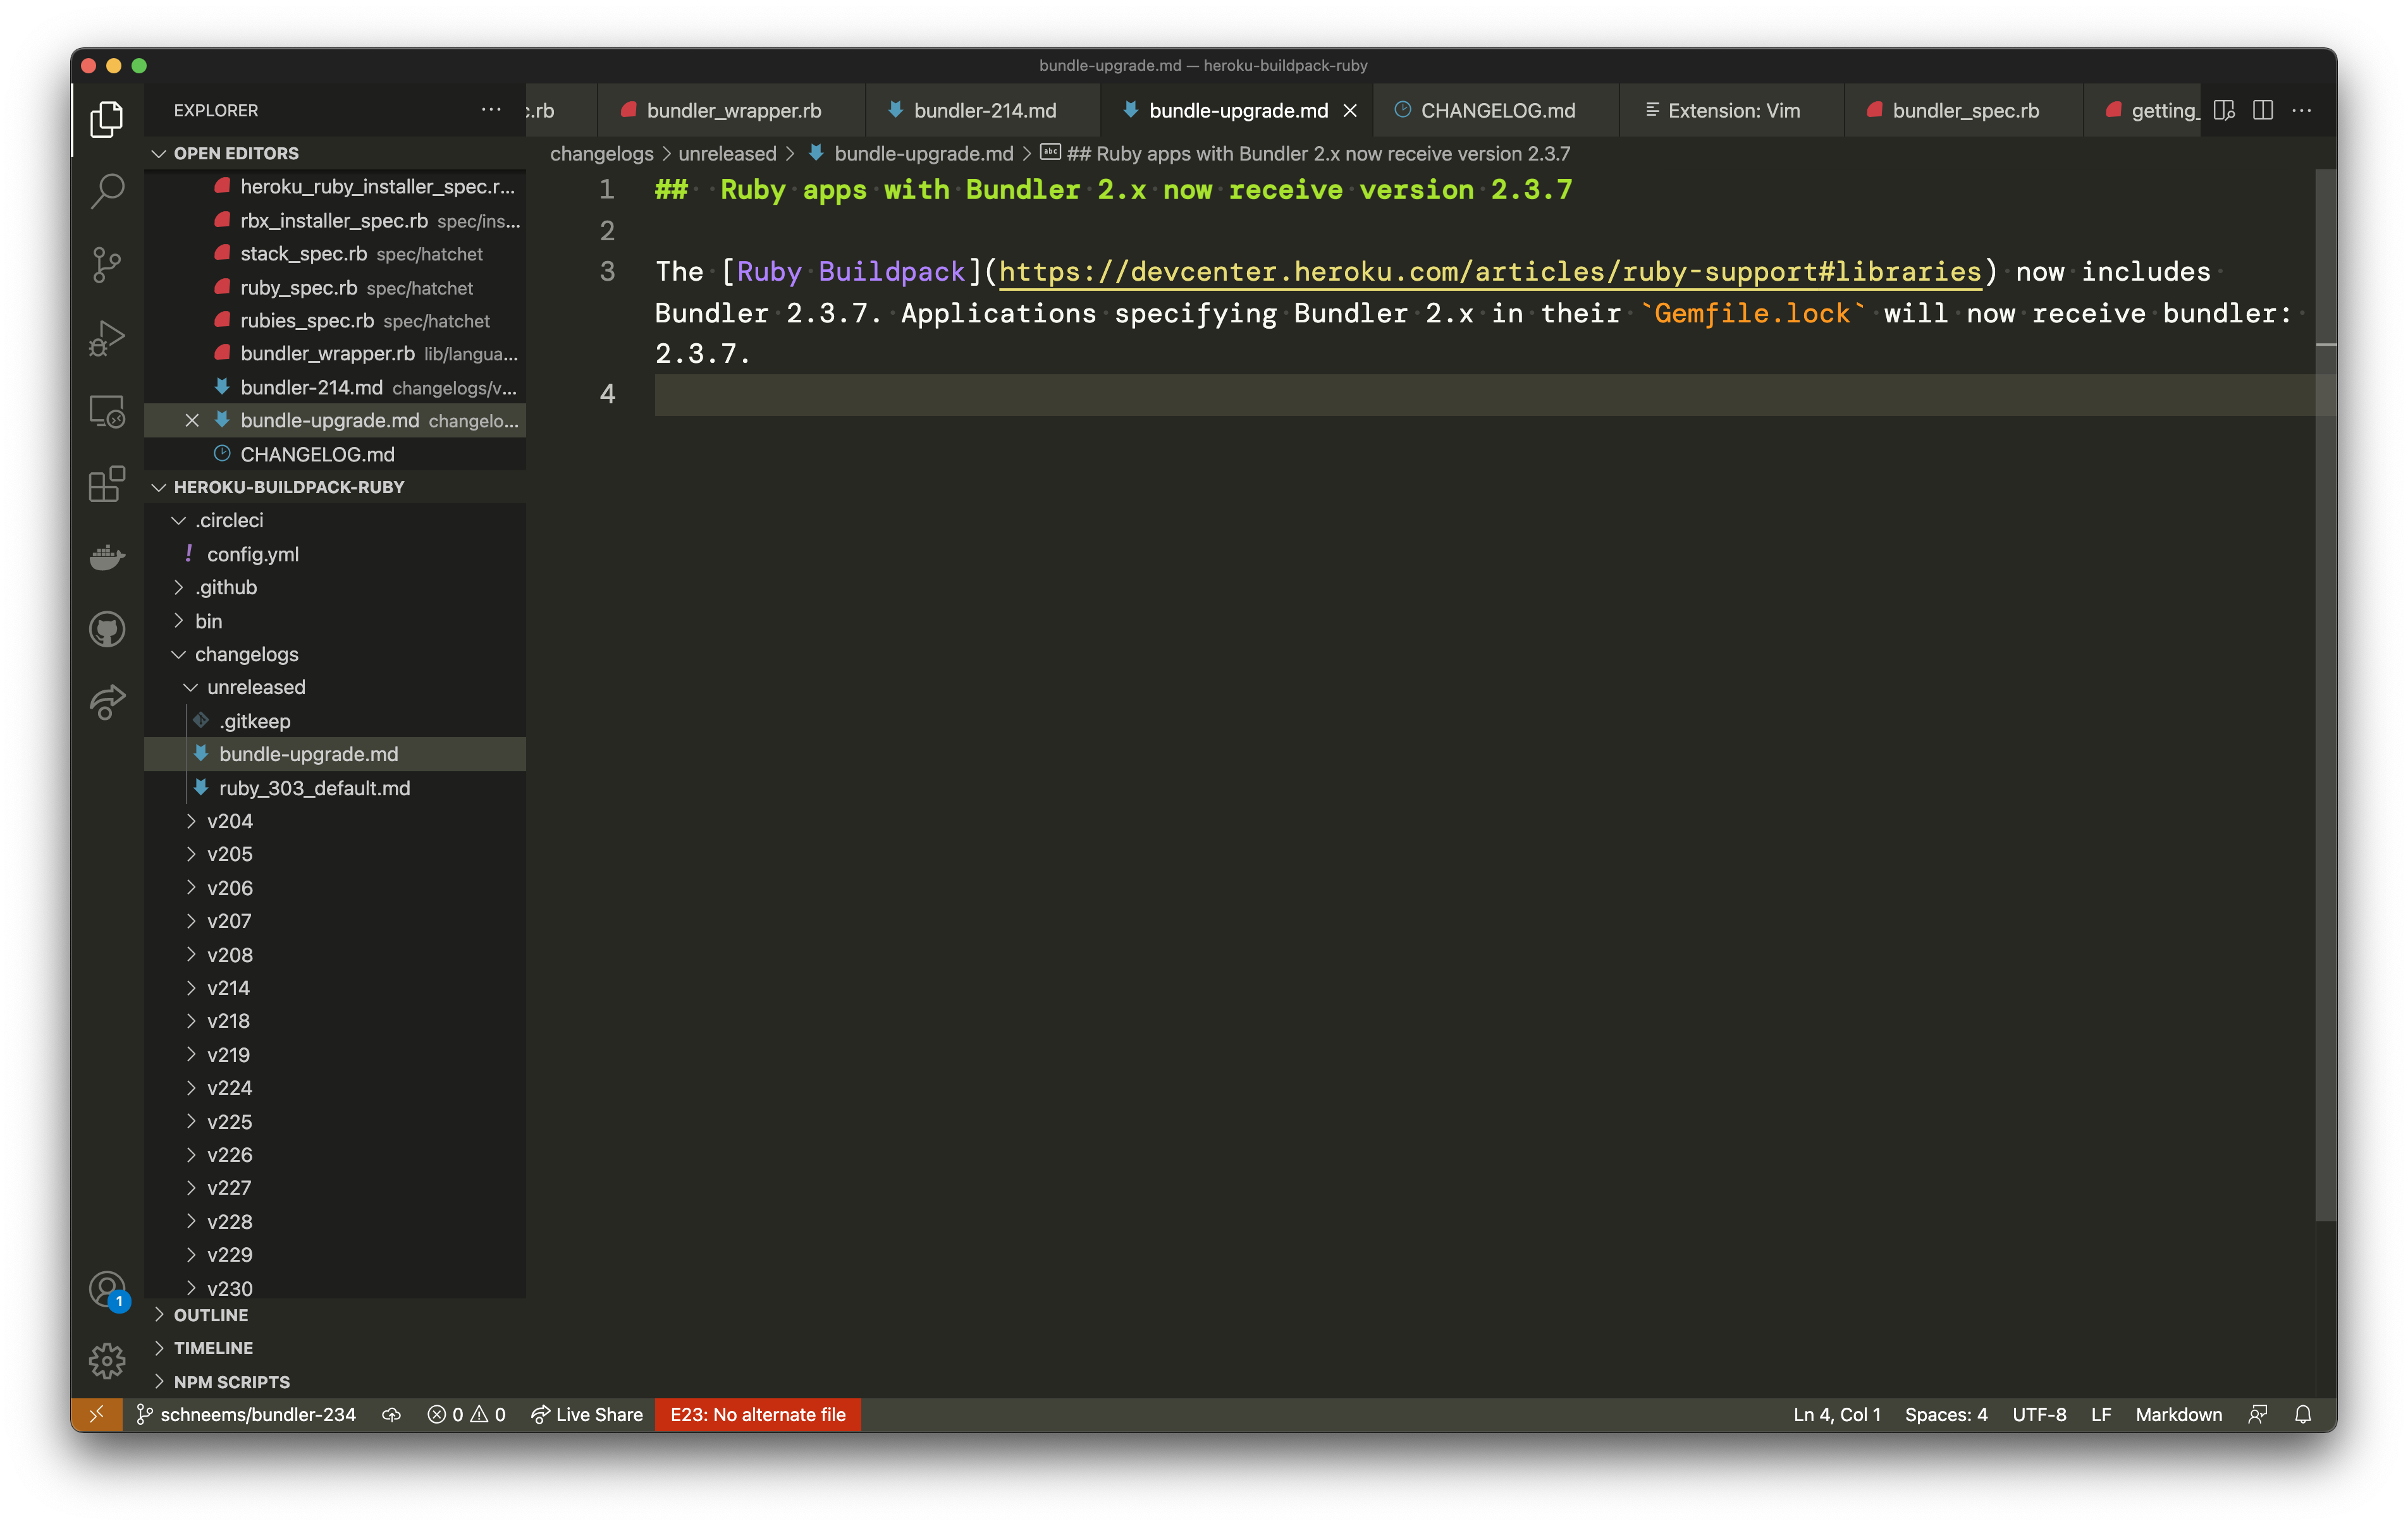Select unreleased in the breadcrumb path

727,153
